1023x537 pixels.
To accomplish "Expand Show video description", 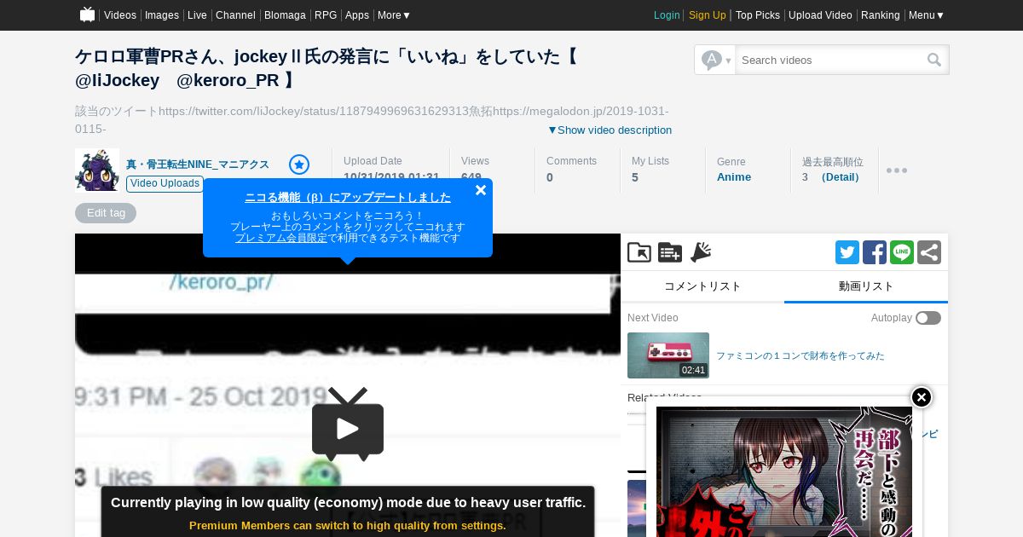I will (610, 130).
